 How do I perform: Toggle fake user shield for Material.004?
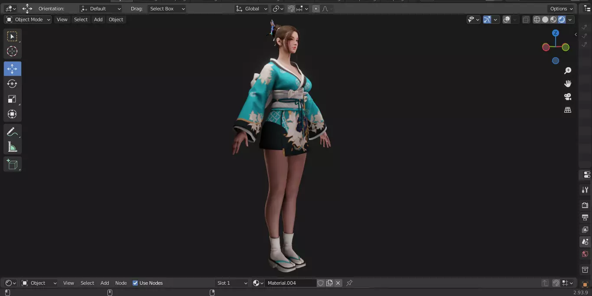320,283
